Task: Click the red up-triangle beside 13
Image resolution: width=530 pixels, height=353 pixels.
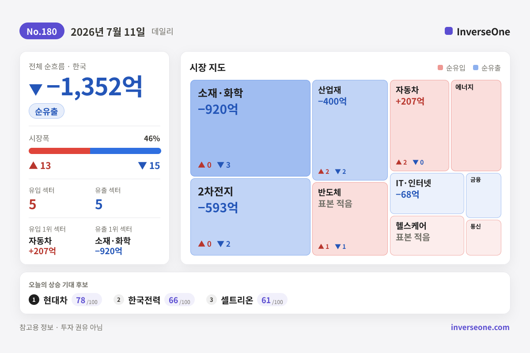Action: click(34, 165)
